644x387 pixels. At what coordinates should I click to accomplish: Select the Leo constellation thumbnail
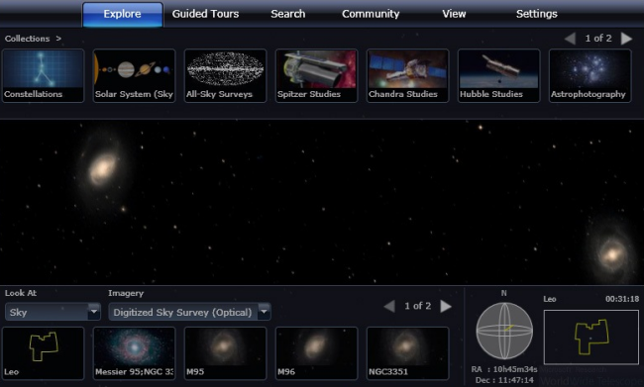pos(44,353)
